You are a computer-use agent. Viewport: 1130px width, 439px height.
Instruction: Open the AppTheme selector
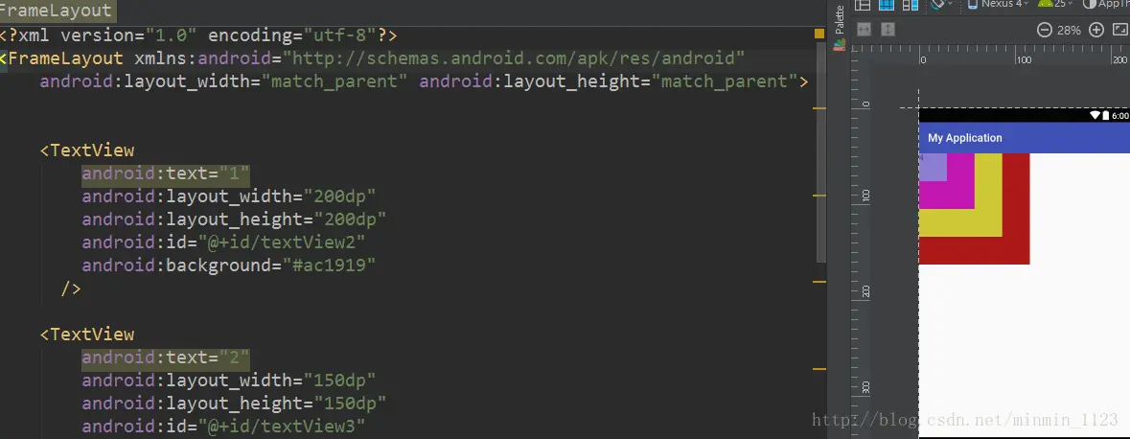tap(1105, 4)
